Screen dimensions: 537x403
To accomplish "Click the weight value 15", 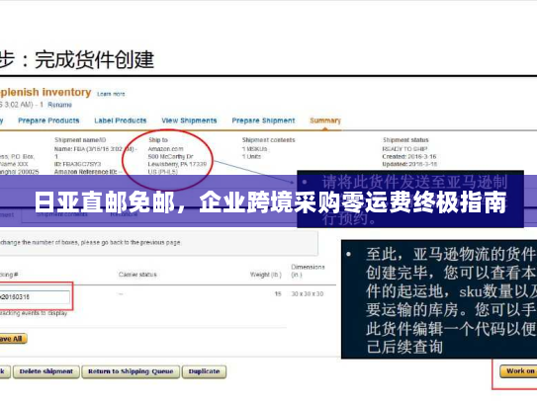I will pos(278,294).
